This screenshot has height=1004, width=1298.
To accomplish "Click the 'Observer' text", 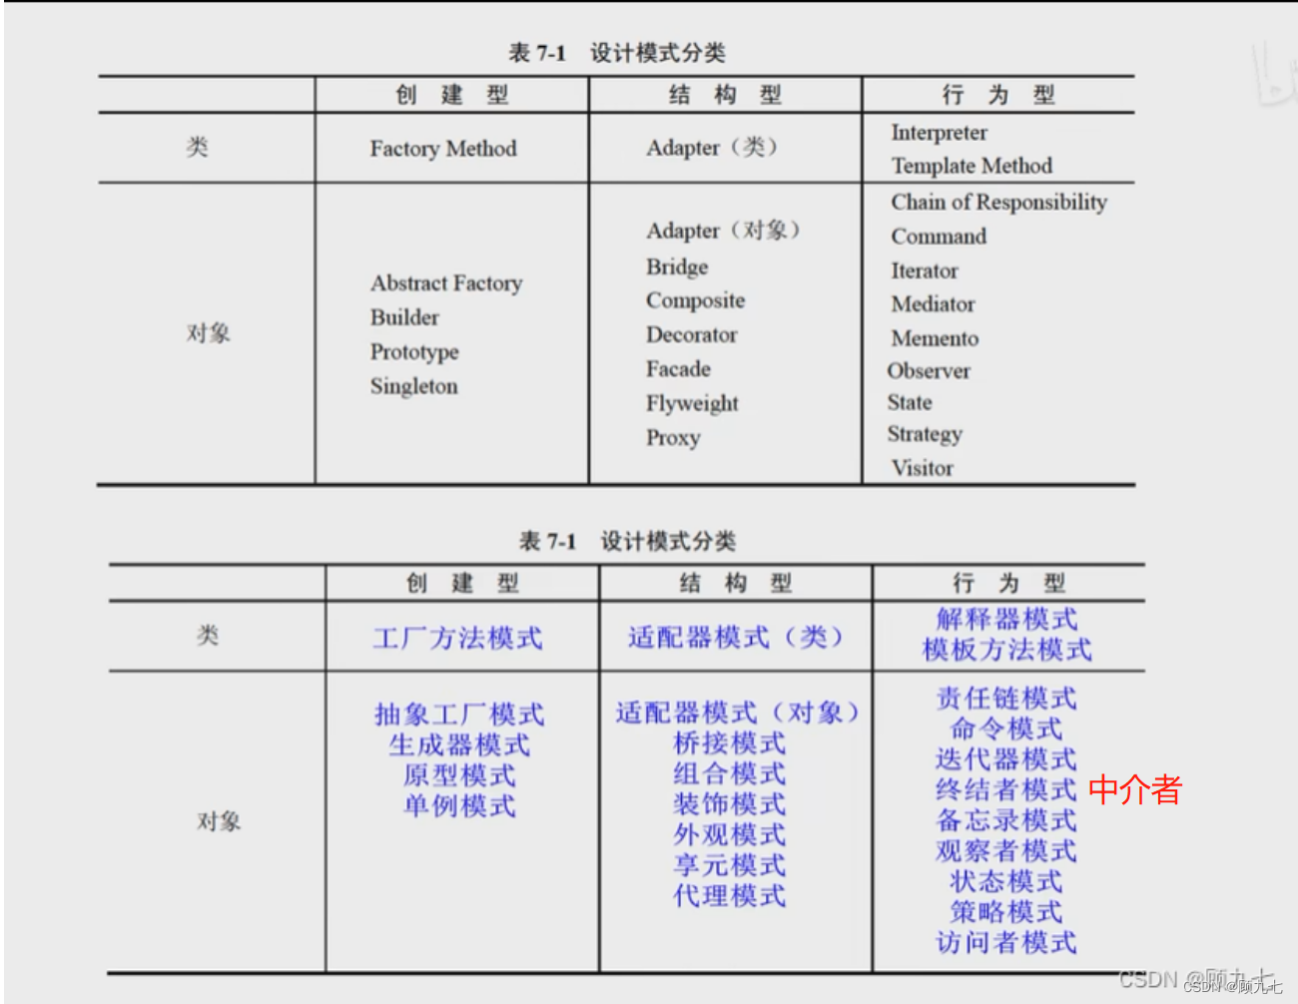I will (929, 371).
